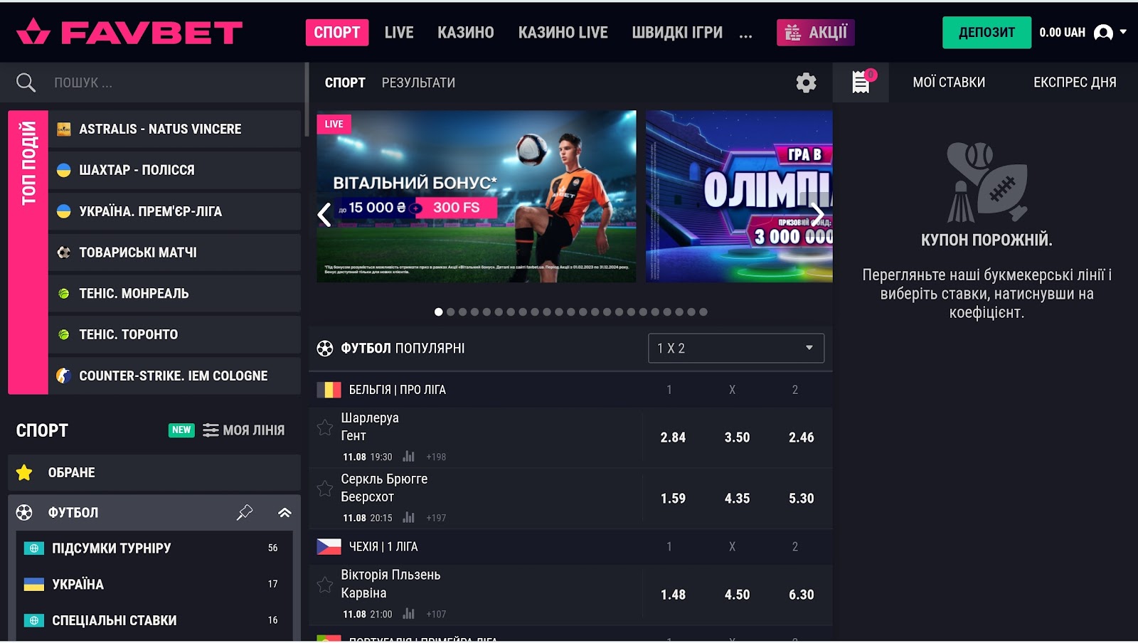The height and width of the screenshot is (643, 1138).
Task: Open sport settings gear icon
Action: click(806, 83)
